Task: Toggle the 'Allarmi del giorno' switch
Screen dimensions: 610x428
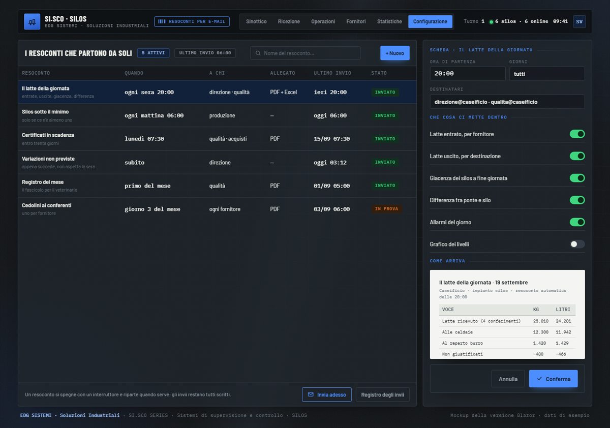Action: point(577,222)
